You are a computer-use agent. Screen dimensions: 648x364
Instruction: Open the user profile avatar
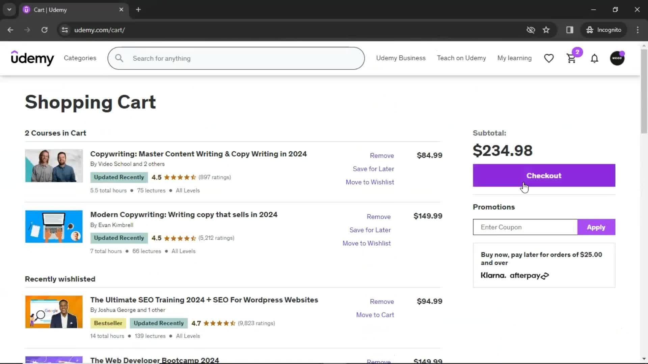(617, 58)
